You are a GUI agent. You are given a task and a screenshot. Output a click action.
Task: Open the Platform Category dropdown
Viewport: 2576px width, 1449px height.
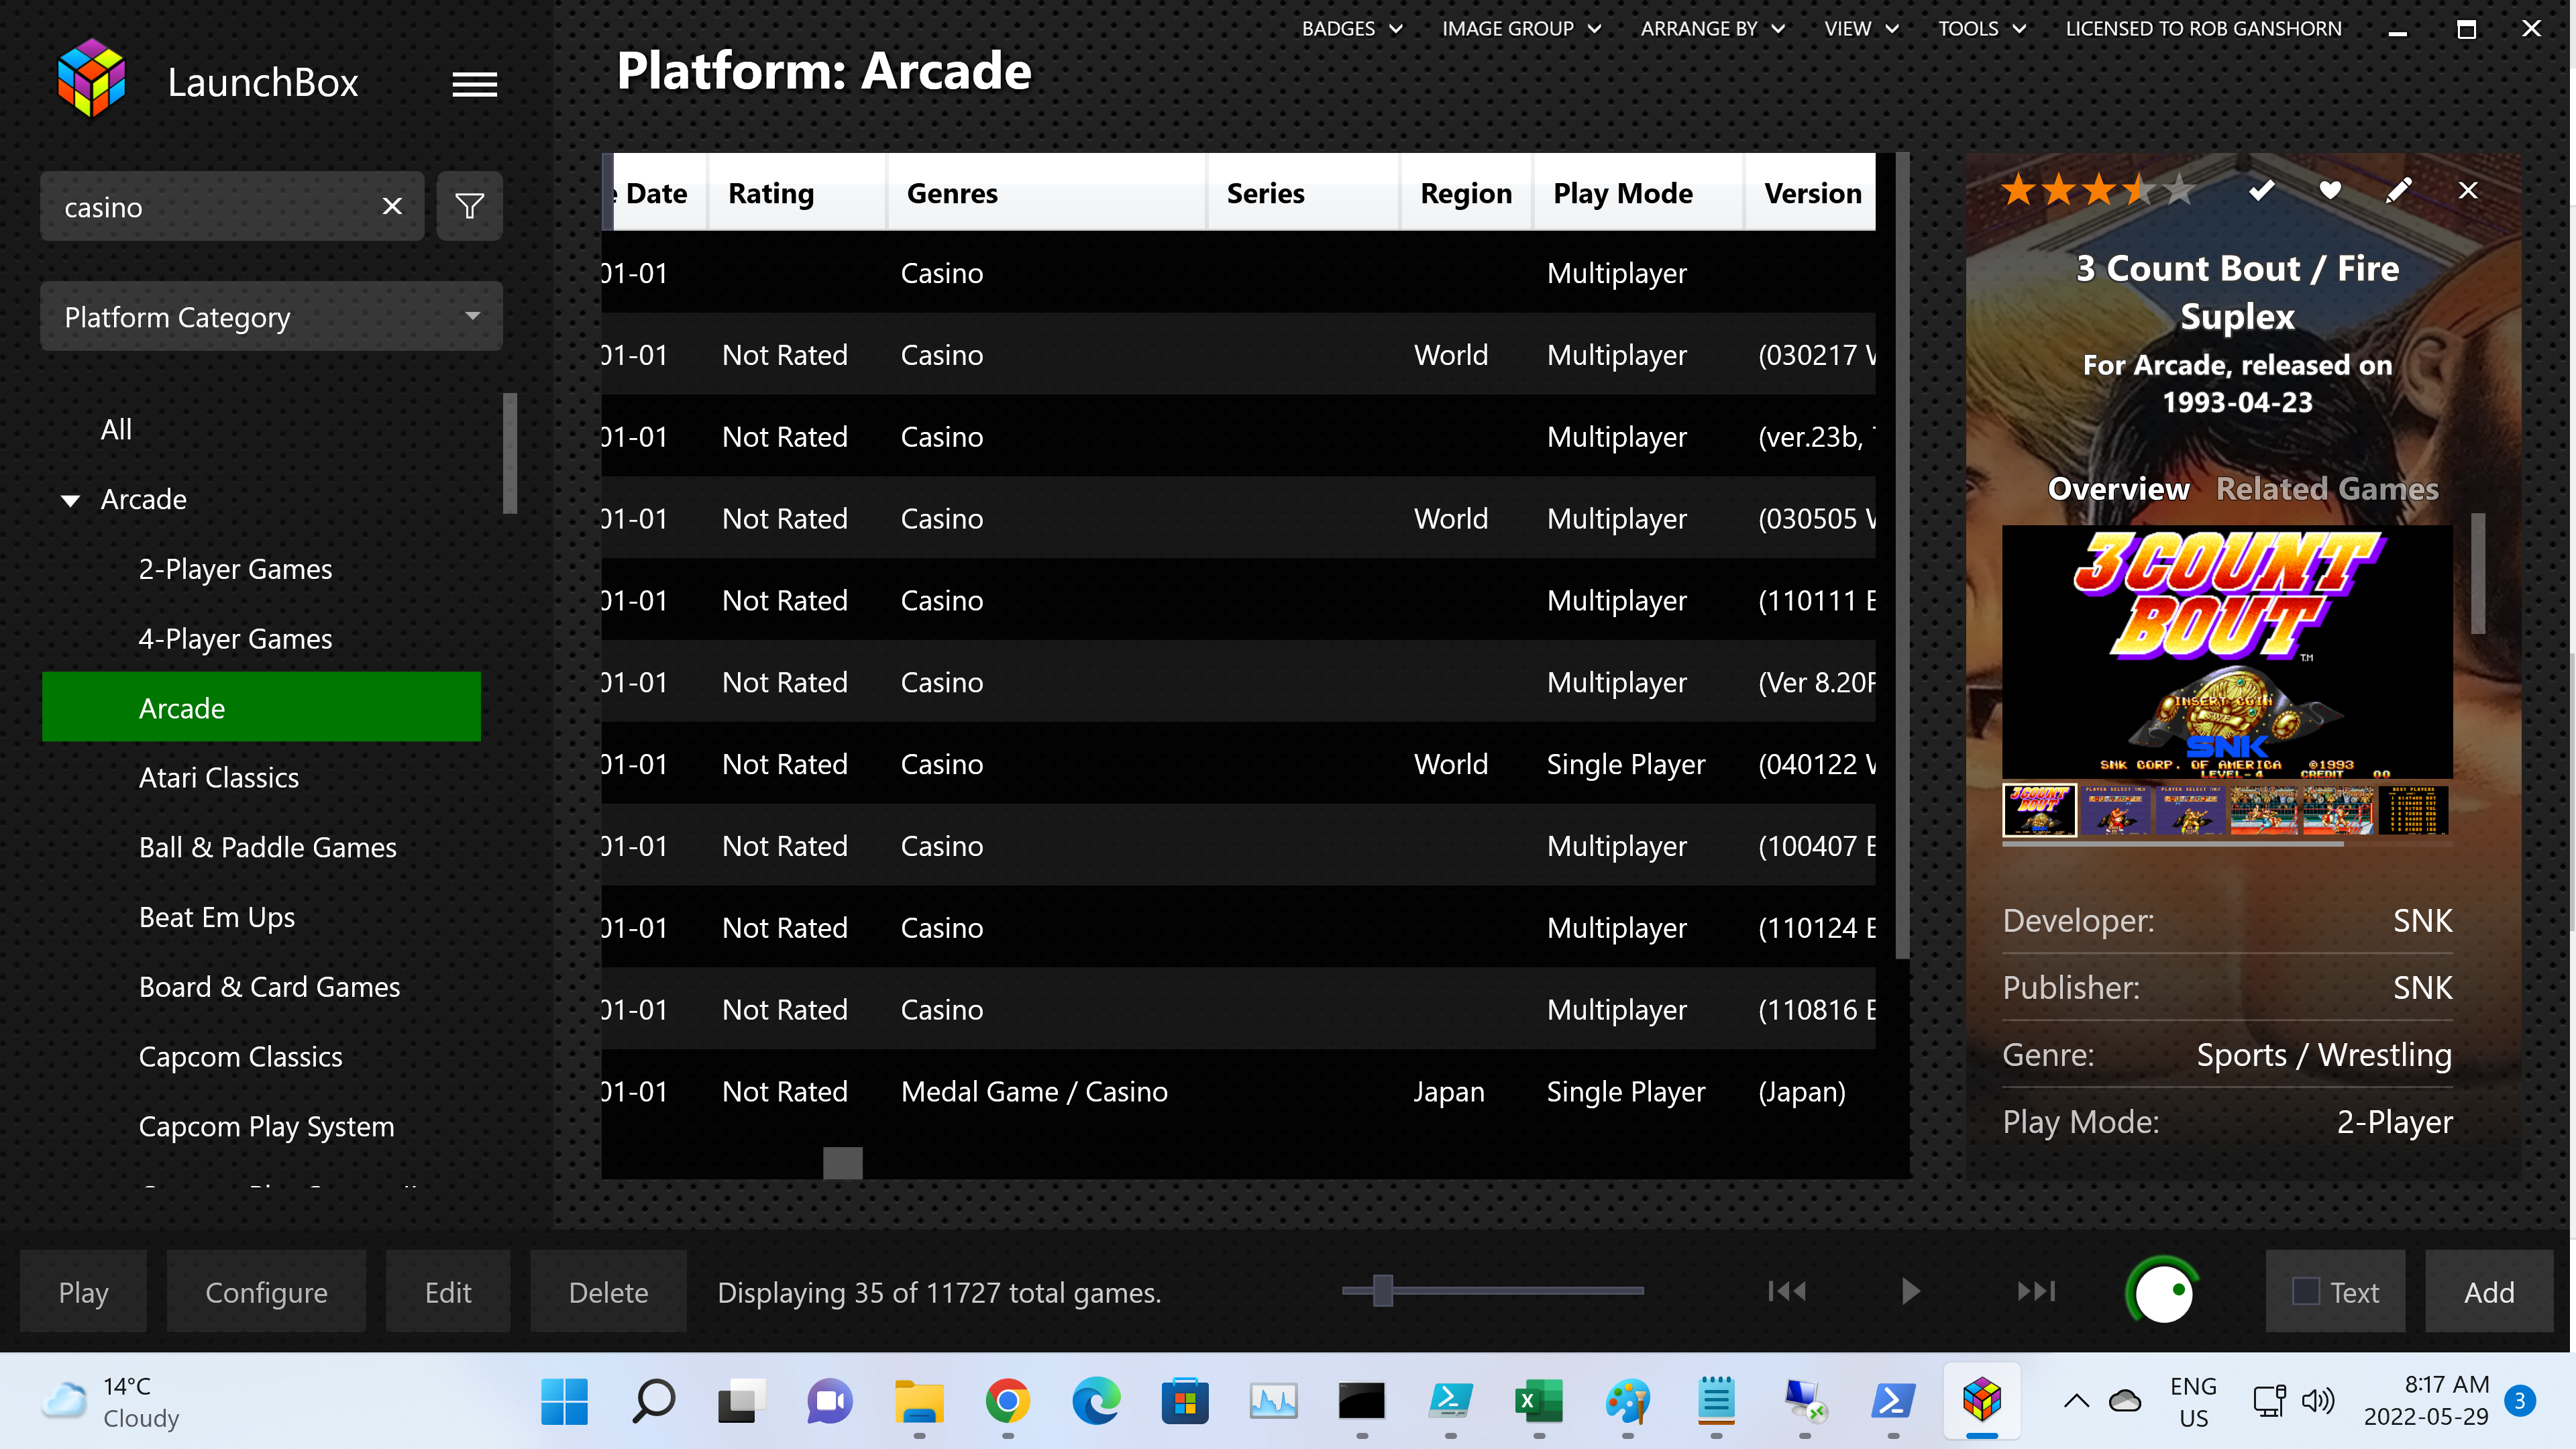click(x=271, y=316)
